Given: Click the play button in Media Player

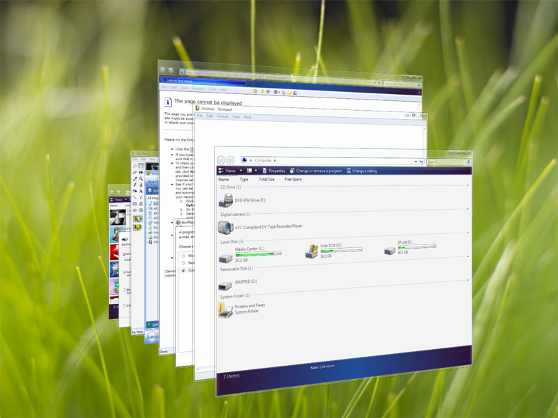Looking at the screenshot, I should (151, 336).
